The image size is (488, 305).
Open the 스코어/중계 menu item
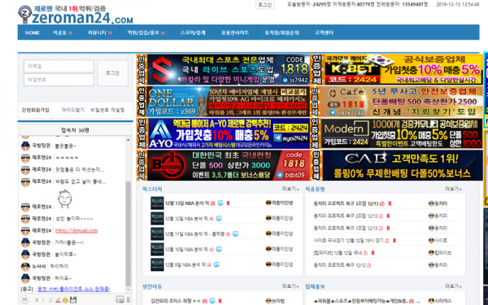click(193, 33)
